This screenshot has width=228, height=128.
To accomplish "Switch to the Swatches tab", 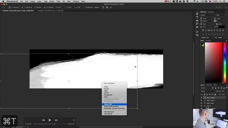I will pos(208,41).
